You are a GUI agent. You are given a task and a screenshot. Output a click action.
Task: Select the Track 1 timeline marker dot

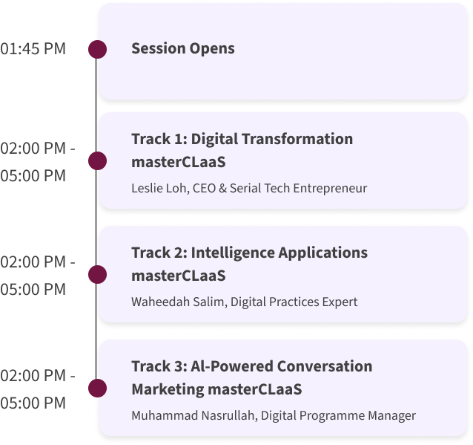click(x=97, y=160)
